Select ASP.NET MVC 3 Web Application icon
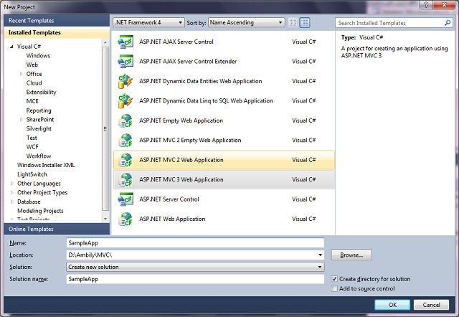Viewport: 459px width, 317px height. click(x=126, y=179)
